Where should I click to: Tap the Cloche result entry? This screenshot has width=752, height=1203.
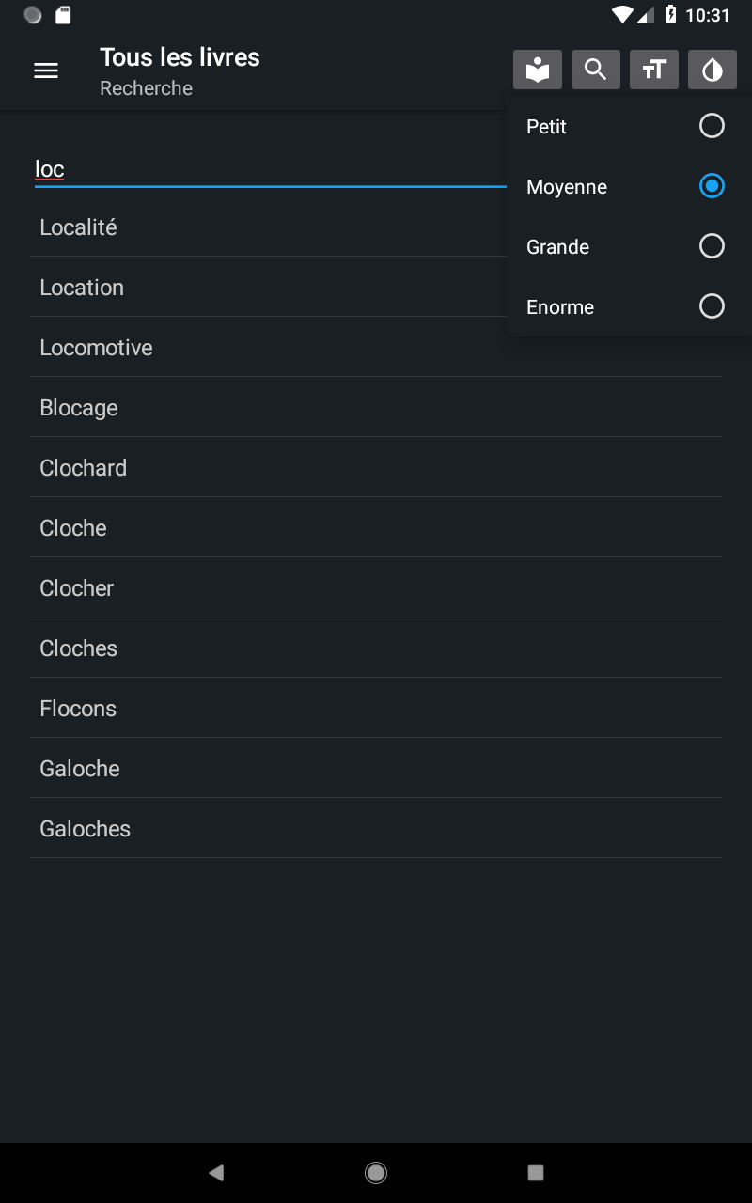point(73,528)
